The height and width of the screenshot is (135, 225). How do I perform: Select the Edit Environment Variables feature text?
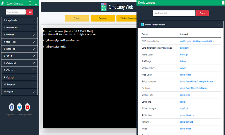(x=151, y=41)
